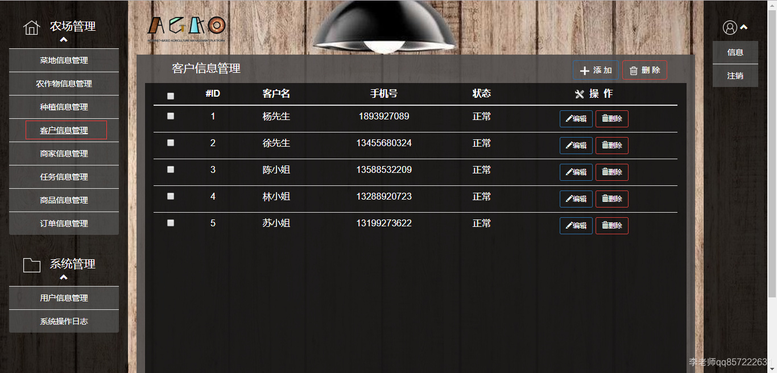Click the 客户名 column header
Image resolution: width=777 pixels, height=373 pixels.
click(276, 94)
